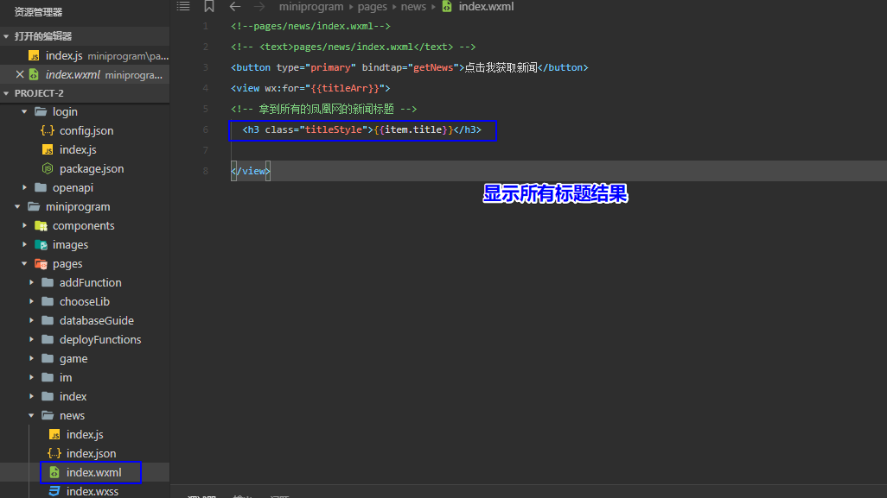The width and height of the screenshot is (887, 498).
Task: Click the wxml file icon in breadcrumb
Action: [447, 6]
